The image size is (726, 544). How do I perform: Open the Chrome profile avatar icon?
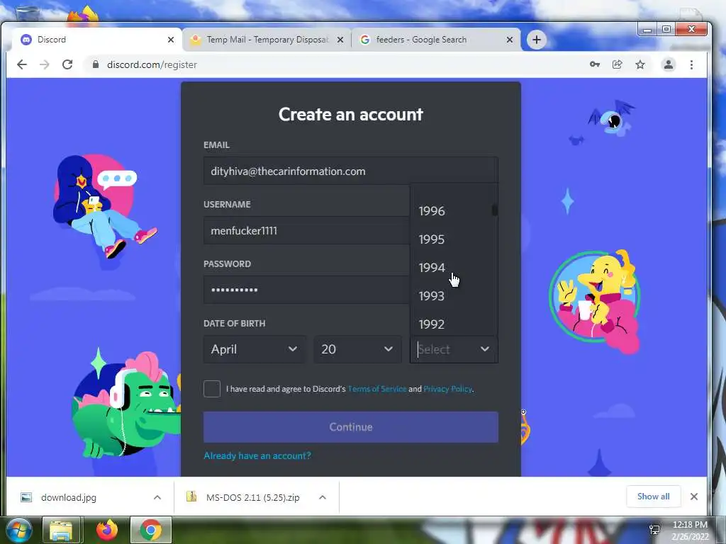[668, 64]
